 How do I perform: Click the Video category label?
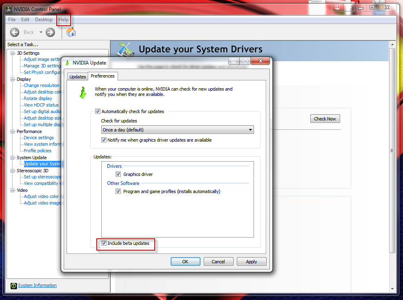pyautogui.click(x=22, y=190)
